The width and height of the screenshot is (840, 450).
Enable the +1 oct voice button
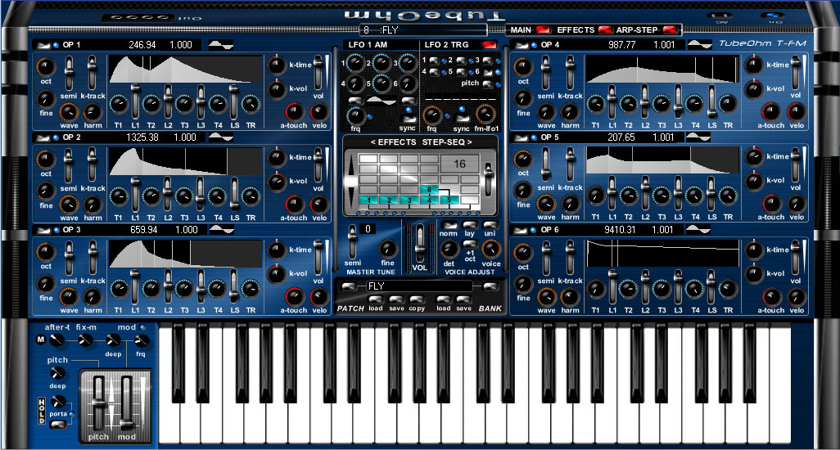(x=470, y=244)
